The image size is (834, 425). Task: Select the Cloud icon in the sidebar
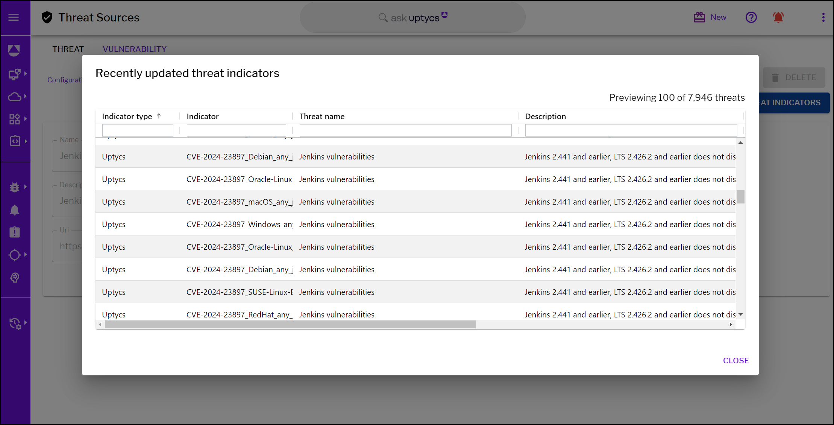pos(15,96)
